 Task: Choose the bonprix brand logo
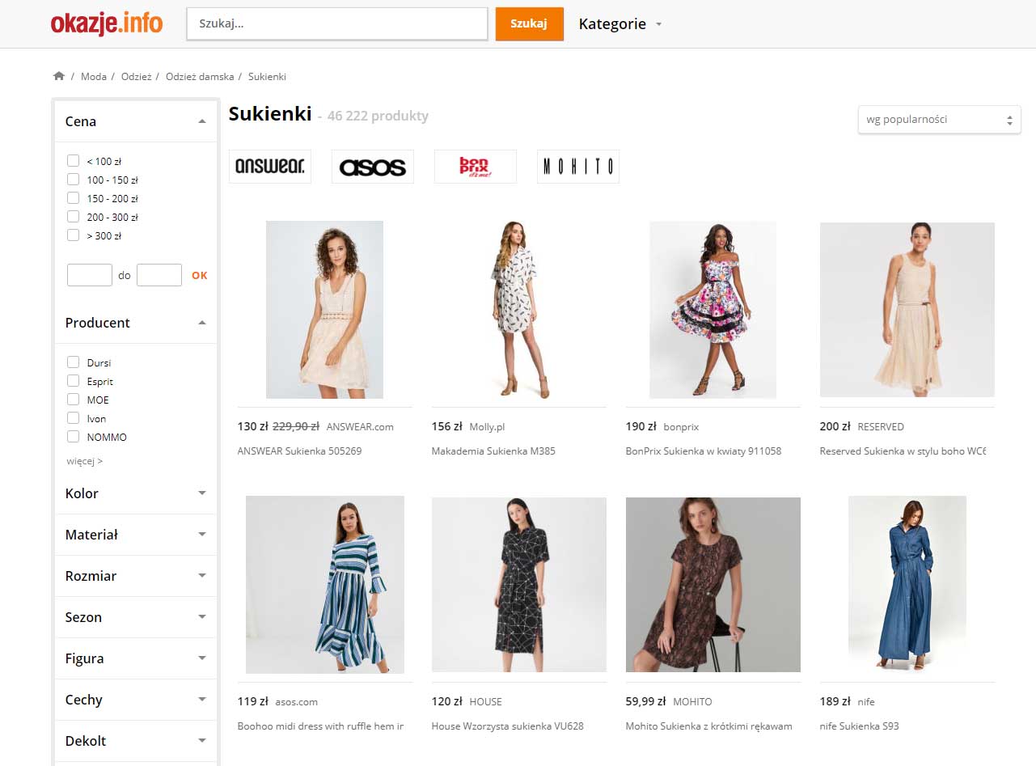[475, 167]
